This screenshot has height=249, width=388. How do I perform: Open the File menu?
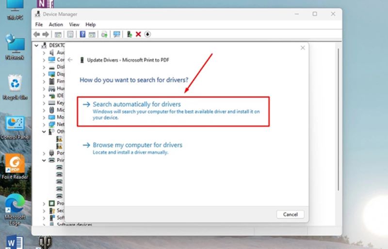tap(39, 24)
